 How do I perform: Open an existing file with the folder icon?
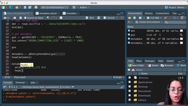tap(17, 7)
